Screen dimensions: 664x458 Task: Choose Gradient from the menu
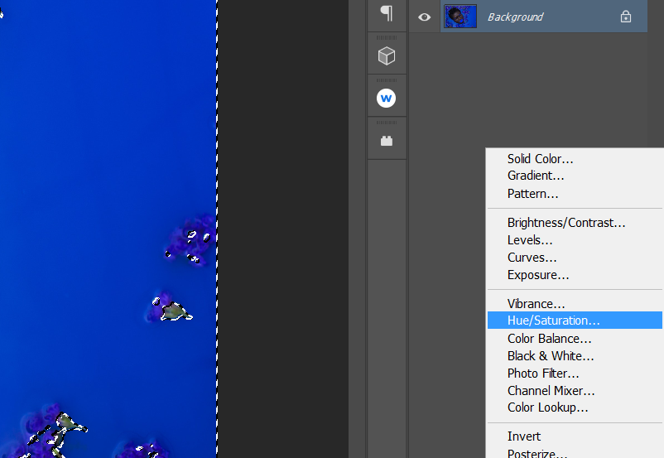pos(536,176)
